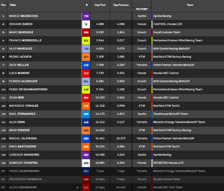
Task: Click rider name PEDRO ACOSTA
Action: pyautogui.click(x=20, y=57)
